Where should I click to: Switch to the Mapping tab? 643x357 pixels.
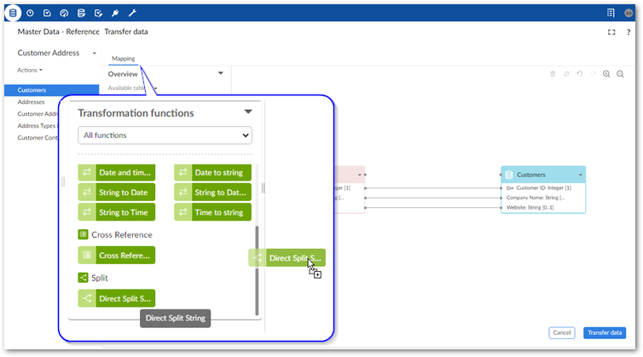(x=123, y=59)
